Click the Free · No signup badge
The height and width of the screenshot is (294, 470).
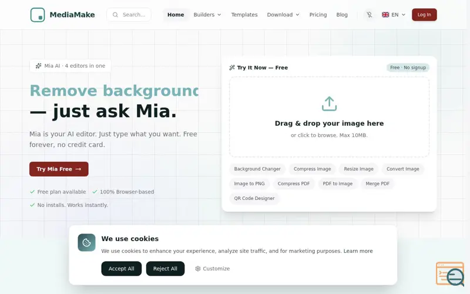click(x=408, y=68)
